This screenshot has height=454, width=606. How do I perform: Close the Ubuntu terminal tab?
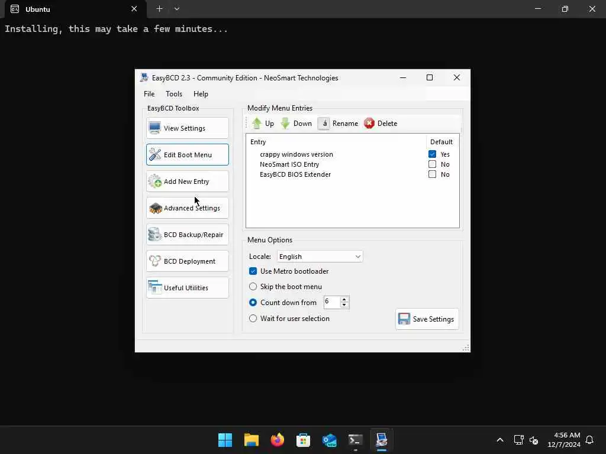tap(134, 8)
